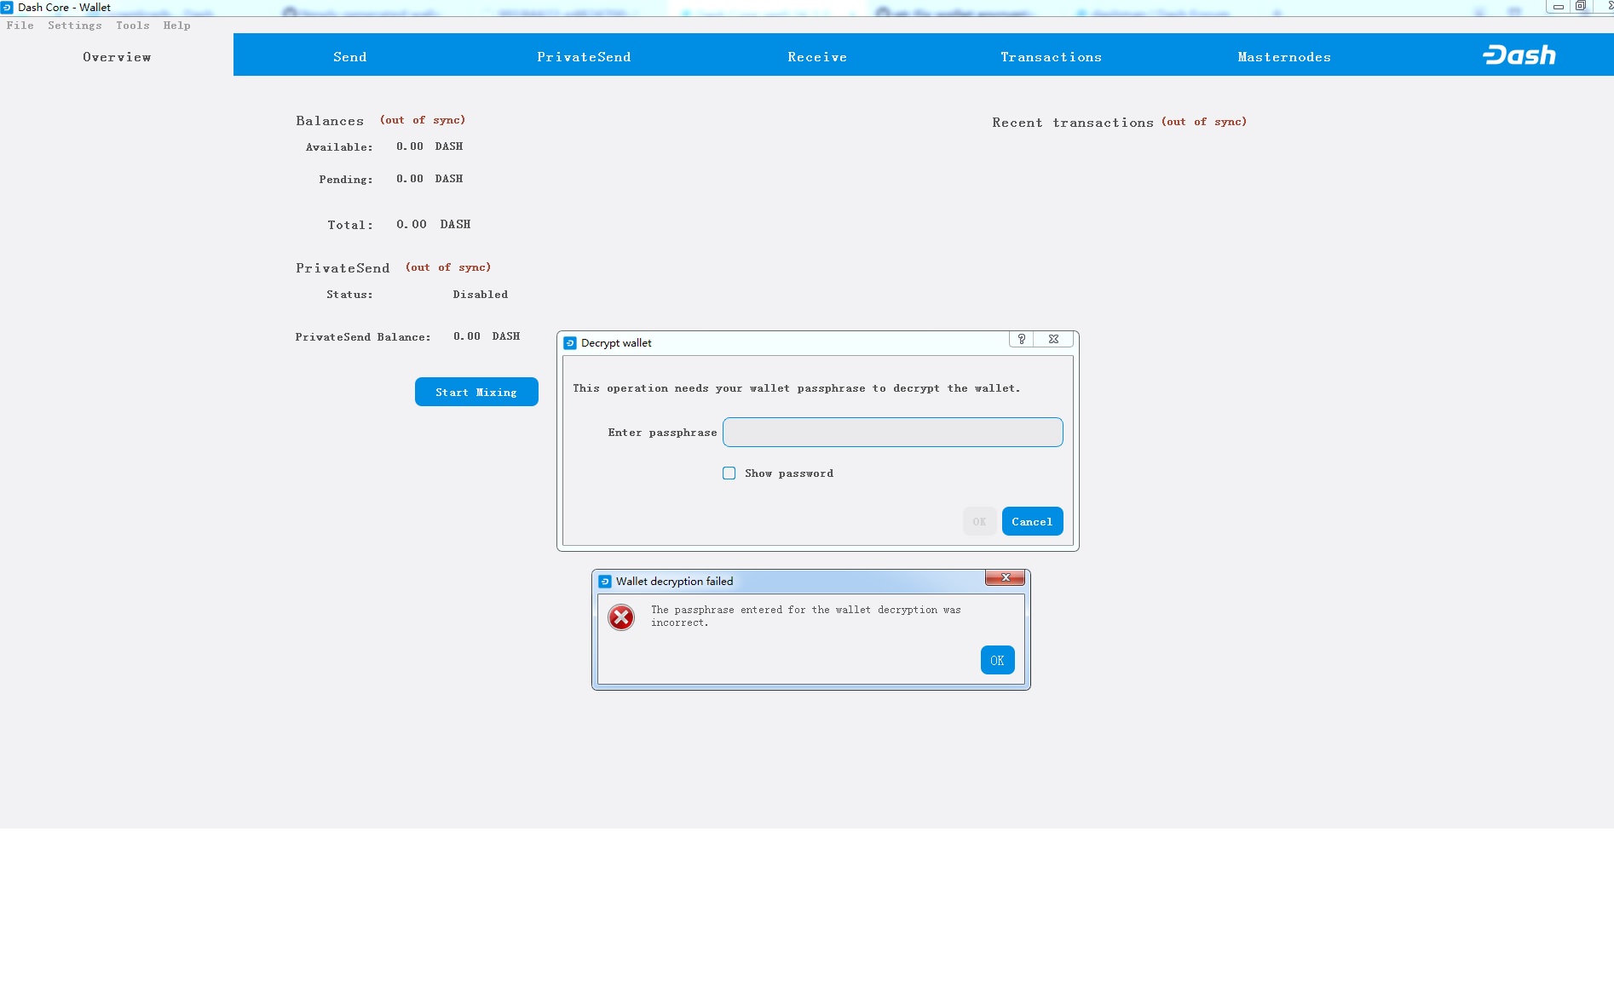Click the greyed OK in Decrypt wallet dialog
Screen dimensions: 1614x981
(x=979, y=521)
